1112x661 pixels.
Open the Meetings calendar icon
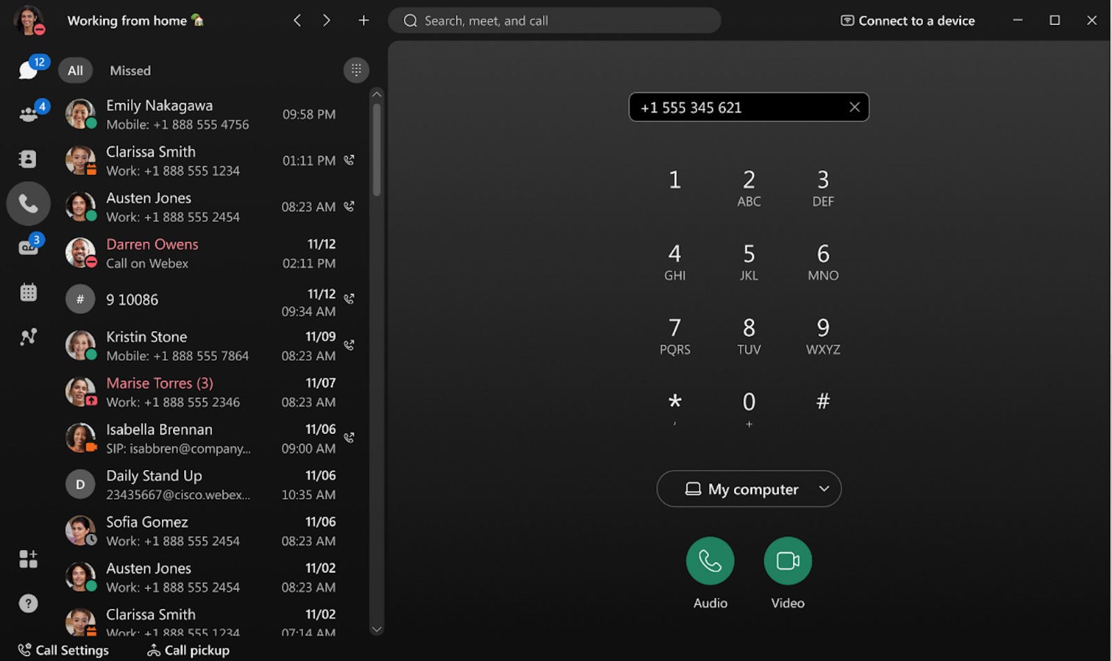pos(28,292)
